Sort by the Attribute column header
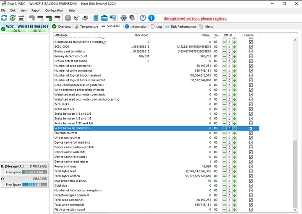Image resolution: width=302 pixels, height=214 pixels. point(91,35)
